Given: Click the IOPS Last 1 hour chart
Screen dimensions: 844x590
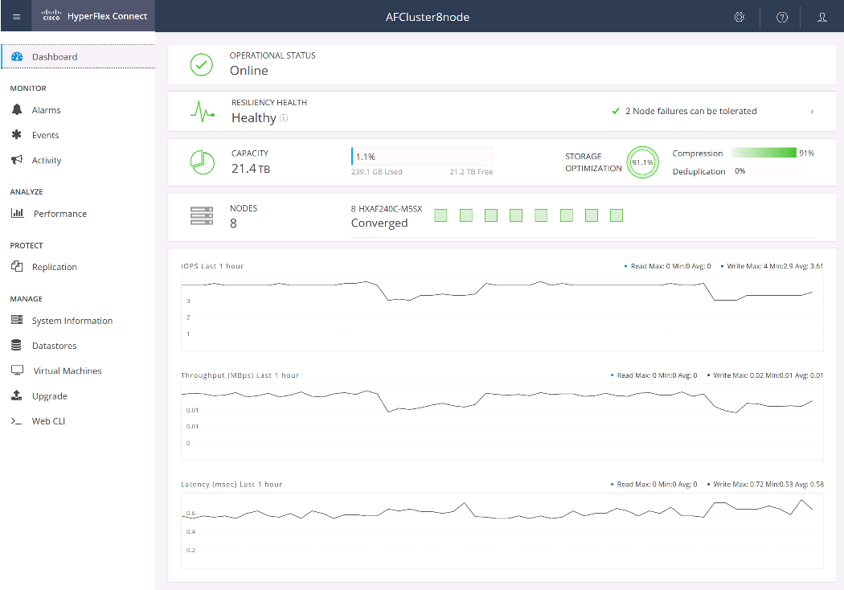Looking at the screenshot, I should point(502,313).
